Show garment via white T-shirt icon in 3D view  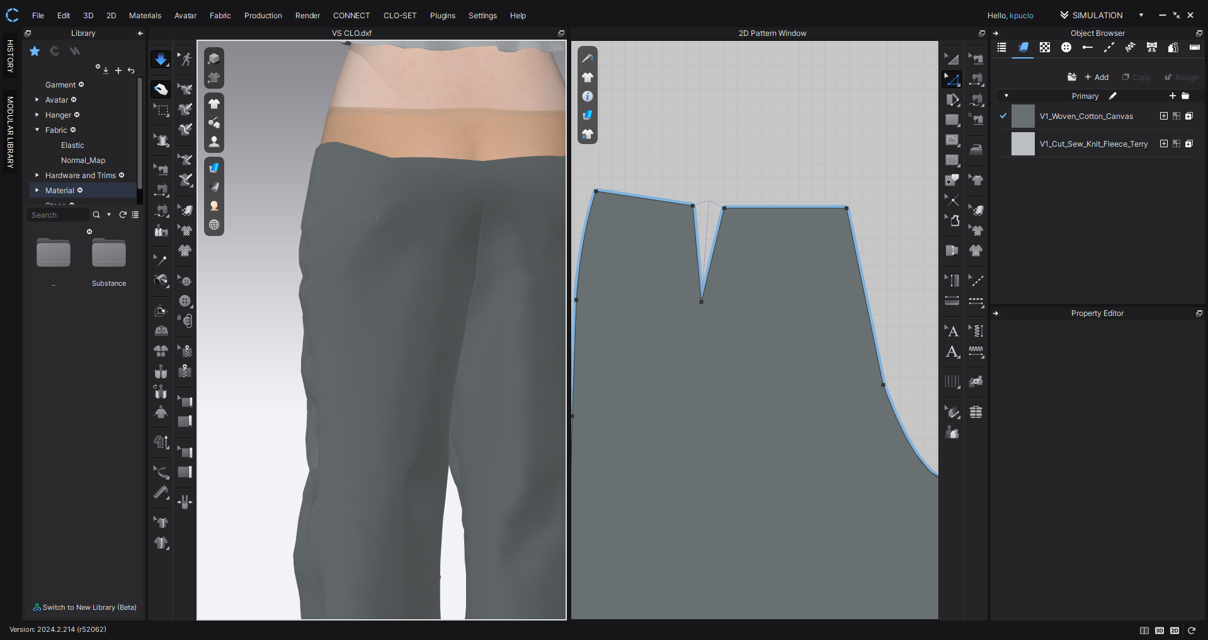(214, 104)
